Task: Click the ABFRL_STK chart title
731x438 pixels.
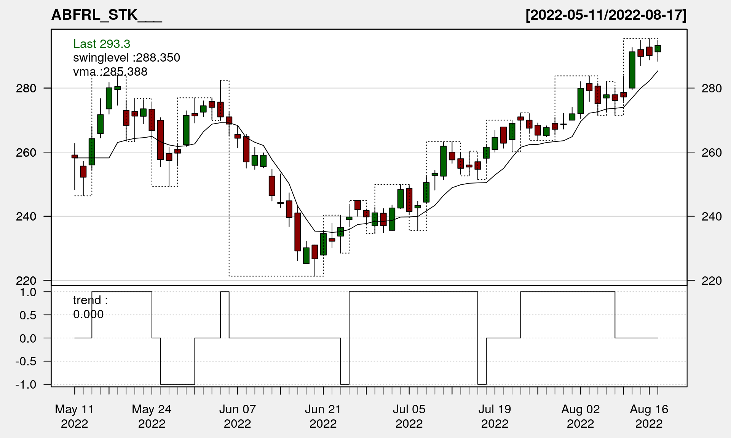Action: pos(107,15)
